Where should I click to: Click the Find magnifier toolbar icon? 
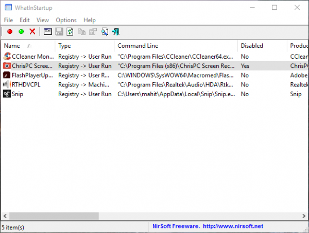(105, 31)
